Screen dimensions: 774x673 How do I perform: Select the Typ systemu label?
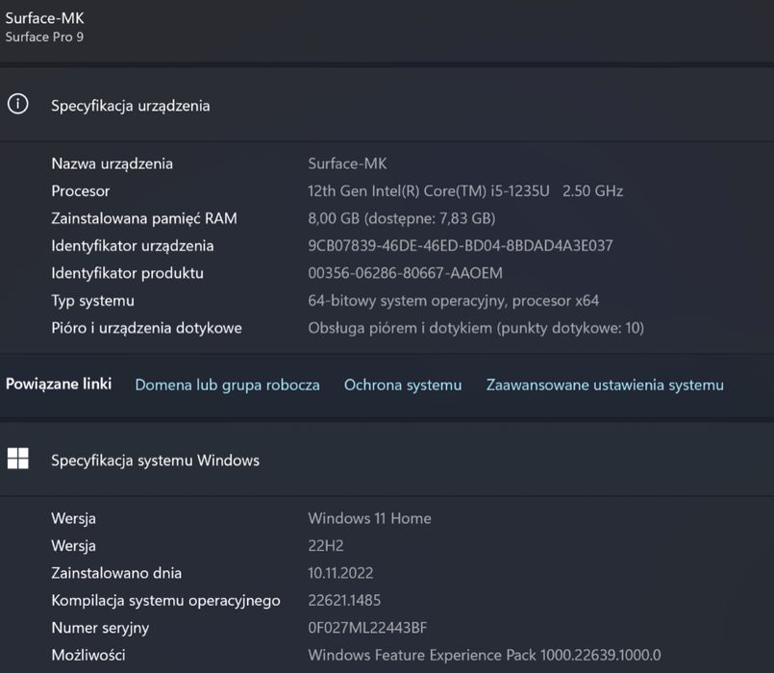coord(93,301)
